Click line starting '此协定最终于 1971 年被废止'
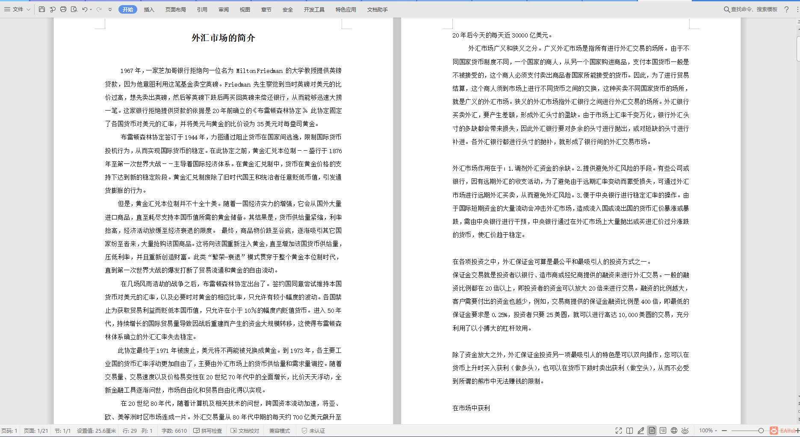This screenshot has width=800, height=437. click(x=230, y=350)
